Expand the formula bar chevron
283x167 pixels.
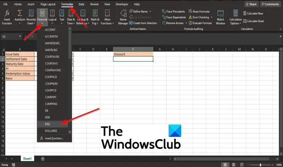pyautogui.click(x=281, y=37)
